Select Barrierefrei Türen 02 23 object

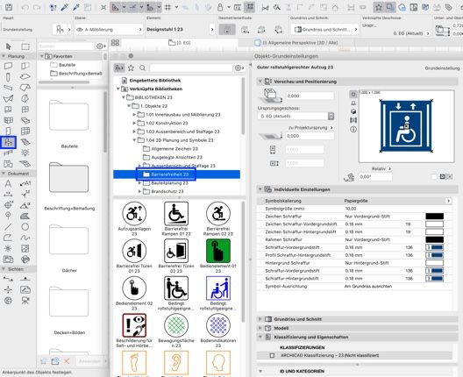point(176,251)
